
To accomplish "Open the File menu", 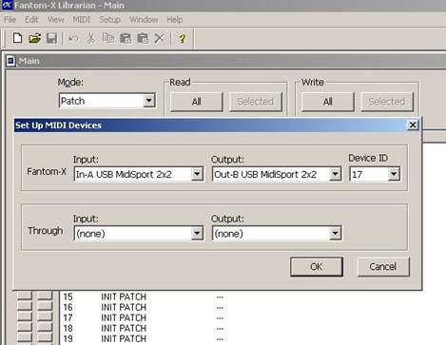I will [10, 20].
